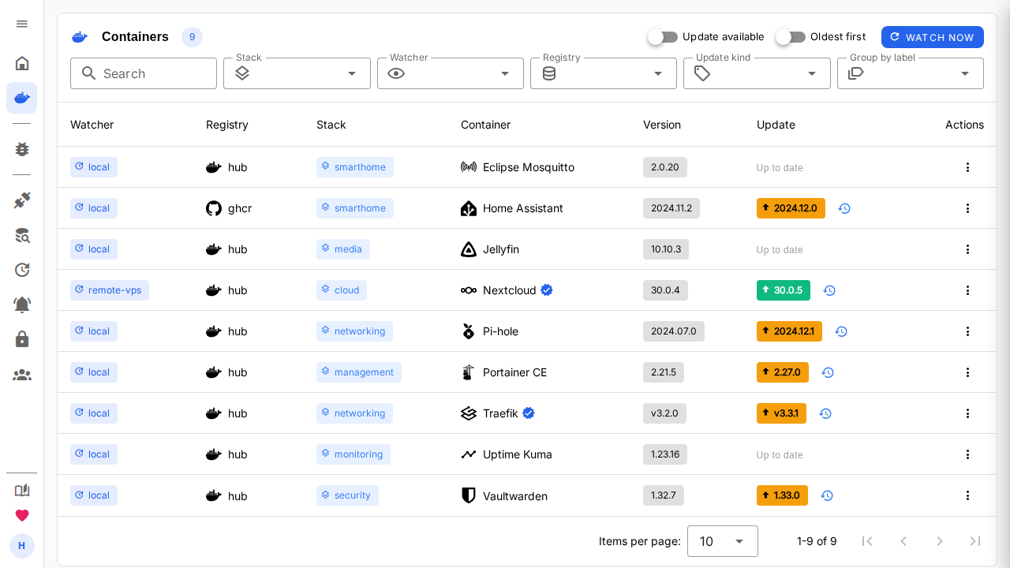Open actions menu for Nextcloud
This screenshot has height=568, width=1010.
point(968,290)
